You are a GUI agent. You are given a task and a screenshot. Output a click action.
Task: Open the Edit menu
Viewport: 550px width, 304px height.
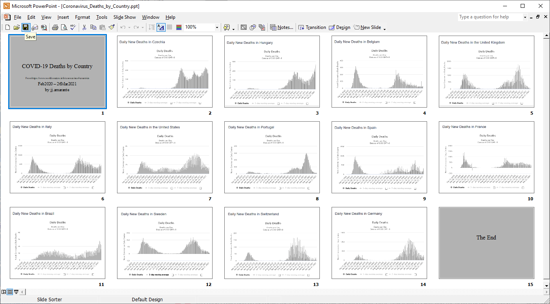coord(31,17)
